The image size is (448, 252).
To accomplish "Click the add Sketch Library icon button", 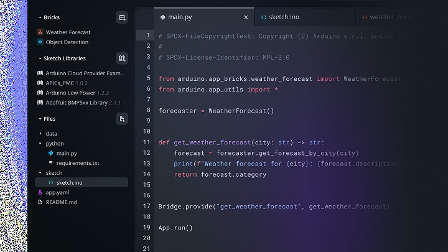I will [122, 58].
